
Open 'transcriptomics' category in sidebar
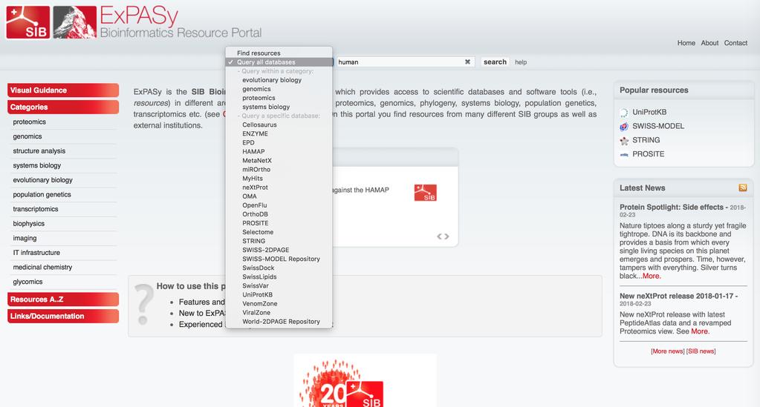(36, 209)
